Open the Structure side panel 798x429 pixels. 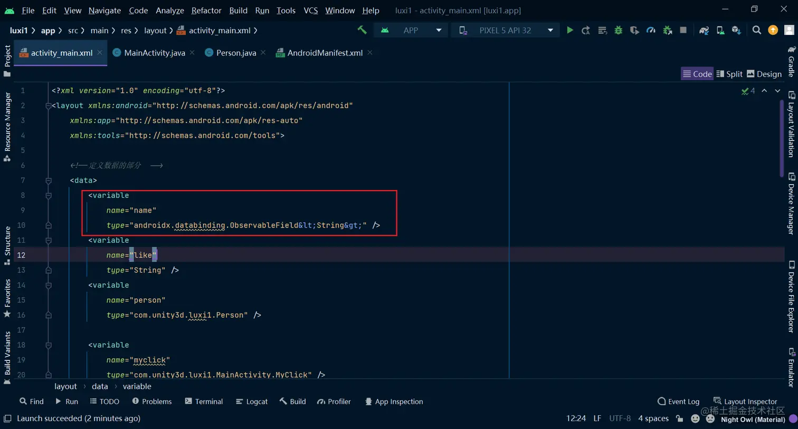tap(7, 246)
